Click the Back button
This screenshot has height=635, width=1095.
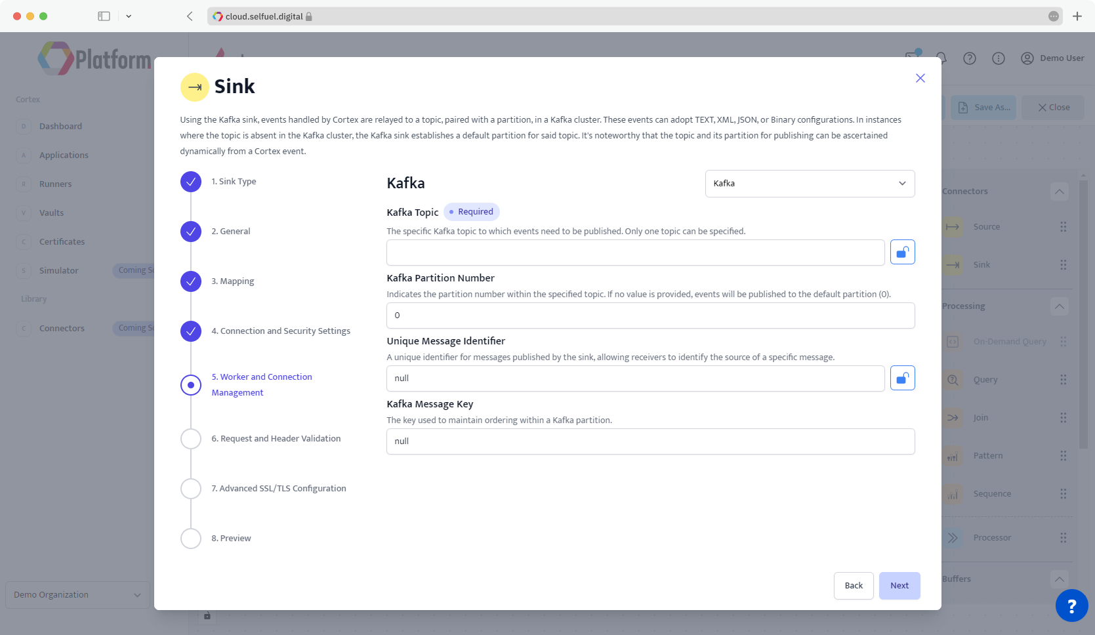854,586
